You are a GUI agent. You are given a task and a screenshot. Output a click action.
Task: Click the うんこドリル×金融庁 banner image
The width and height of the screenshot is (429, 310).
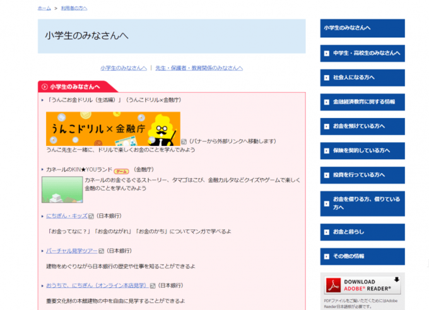112,128
